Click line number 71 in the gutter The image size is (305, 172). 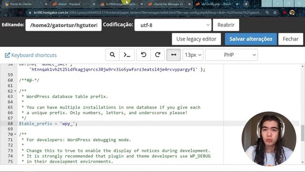click(10, 140)
